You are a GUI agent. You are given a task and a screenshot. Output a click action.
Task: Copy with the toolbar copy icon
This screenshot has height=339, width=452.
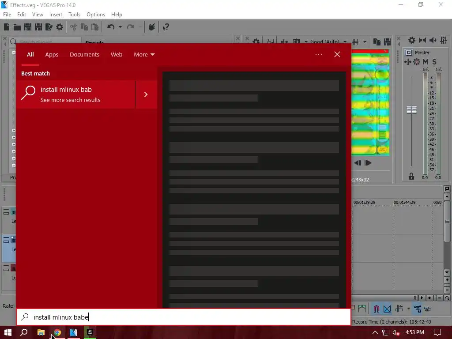[84, 27]
